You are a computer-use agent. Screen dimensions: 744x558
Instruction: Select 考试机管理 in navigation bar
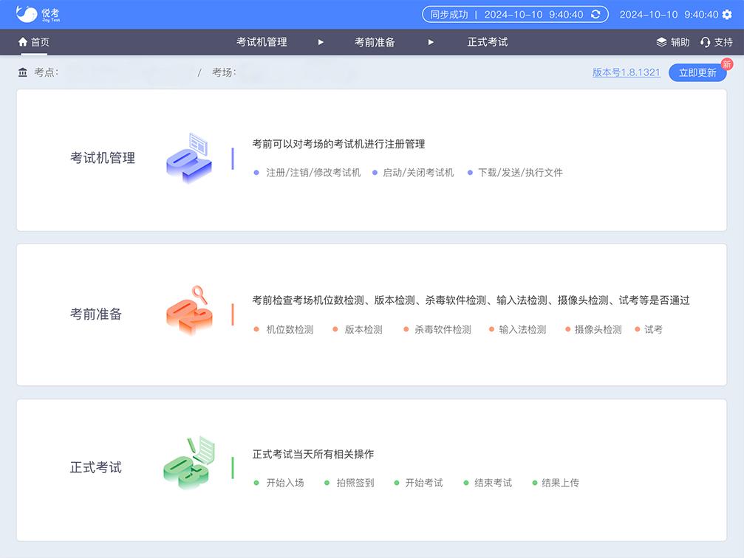pos(262,42)
